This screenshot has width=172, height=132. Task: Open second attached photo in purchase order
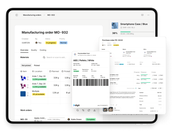click(x=111, y=110)
